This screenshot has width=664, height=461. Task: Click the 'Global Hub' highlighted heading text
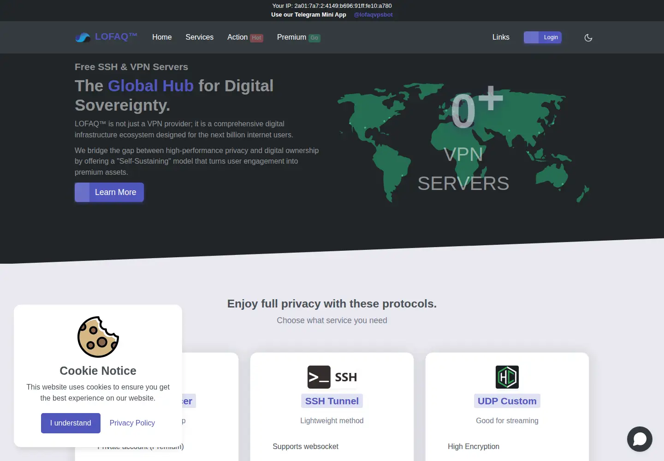(151, 86)
